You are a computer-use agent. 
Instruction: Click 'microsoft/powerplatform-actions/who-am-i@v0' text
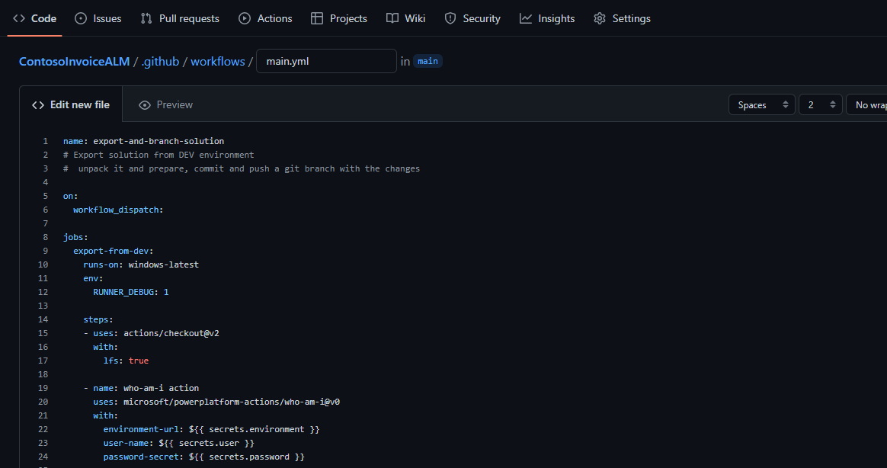click(232, 402)
